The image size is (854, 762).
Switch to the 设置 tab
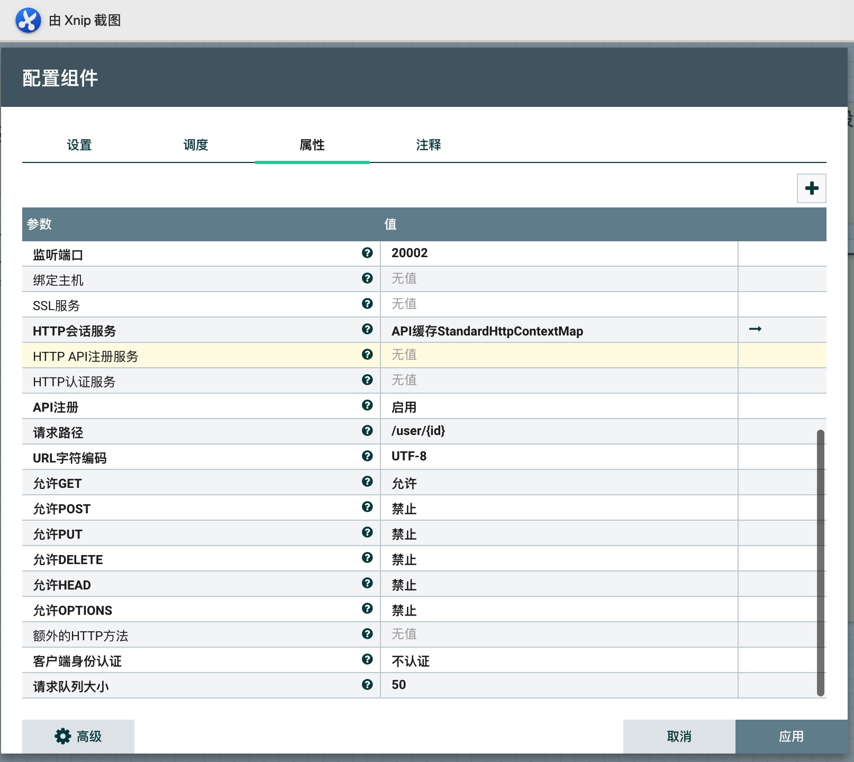79,145
